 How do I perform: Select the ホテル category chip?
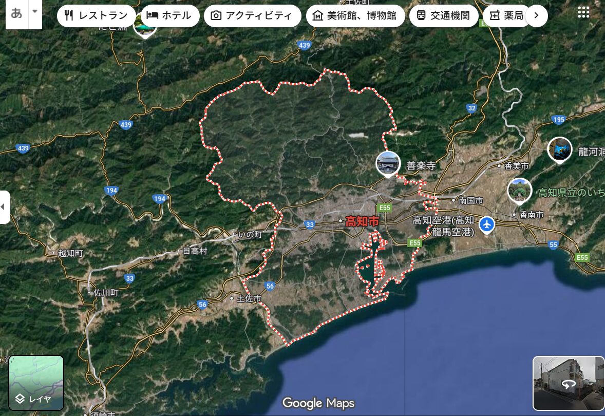(169, 16)
